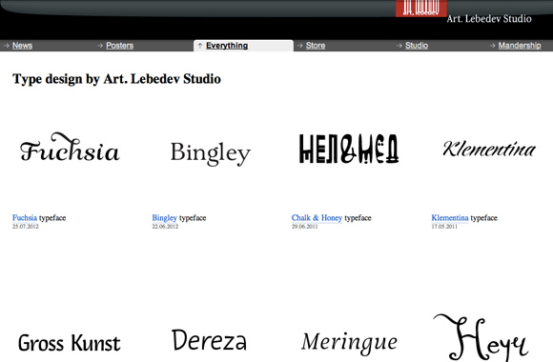Click the arrow icon beside Posters
The image size is (553, 362).
[100, 46]
